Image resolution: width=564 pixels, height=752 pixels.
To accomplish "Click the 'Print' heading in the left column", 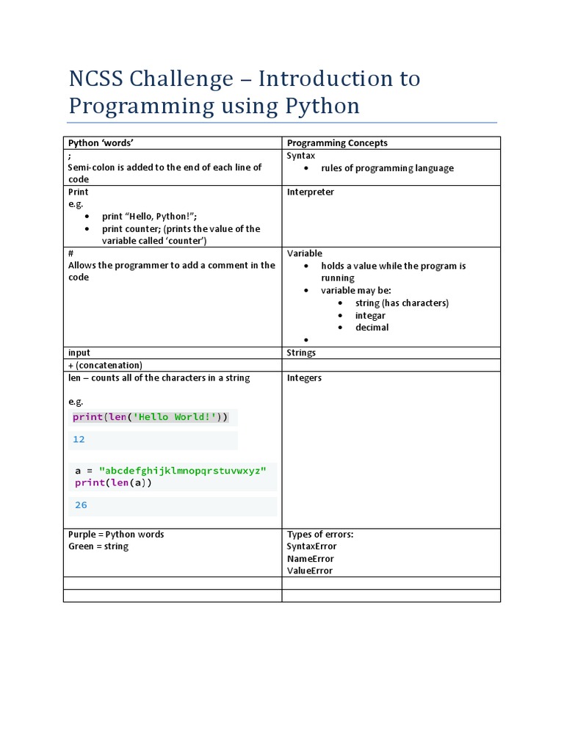I will tap(78, 192).
